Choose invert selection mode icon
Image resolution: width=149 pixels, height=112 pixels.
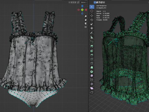coord(102,2)
